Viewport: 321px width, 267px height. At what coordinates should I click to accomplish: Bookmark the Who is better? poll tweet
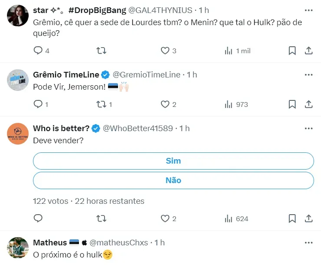click(292, 219)
